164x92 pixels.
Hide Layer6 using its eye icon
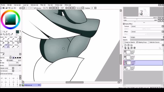[125, 62]
